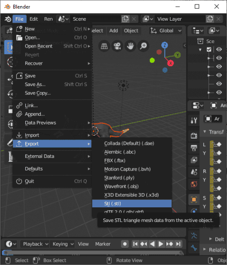Jump to timeline start frame
The width and height of the screenshot is (227, 265).
click(135, 244)
